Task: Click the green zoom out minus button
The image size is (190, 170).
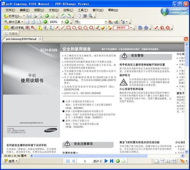Action: (x=45, y=22)
